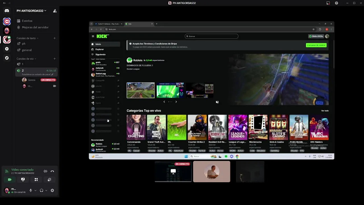This screenshot has height=205, width=364.
Task: Toggle microphone mute in user panel
Action: pos(31,190)
